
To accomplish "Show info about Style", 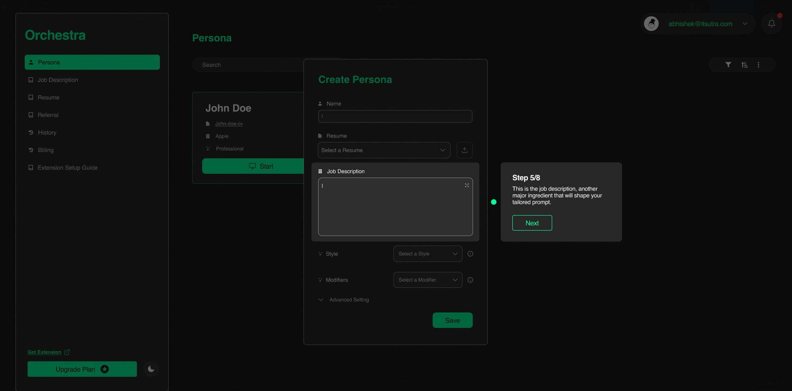I will point(470,254).
